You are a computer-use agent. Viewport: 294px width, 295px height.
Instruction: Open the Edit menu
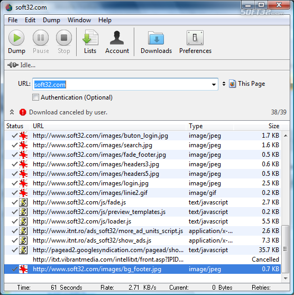30,20
